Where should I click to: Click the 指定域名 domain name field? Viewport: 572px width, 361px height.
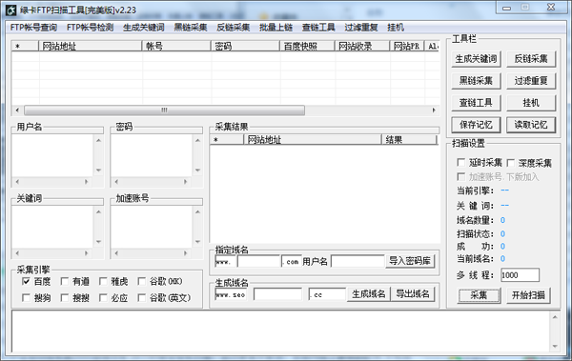(258, 261)
